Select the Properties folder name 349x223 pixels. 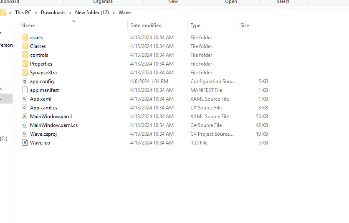click(x=41, y=64)
